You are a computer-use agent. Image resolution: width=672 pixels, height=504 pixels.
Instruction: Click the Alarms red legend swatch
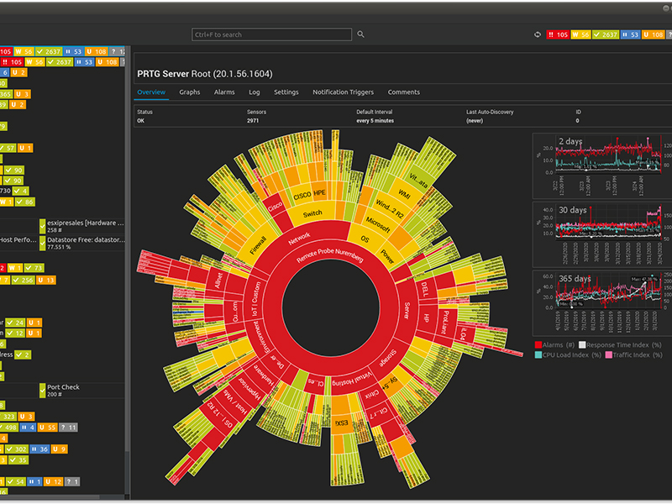(x=538, y=345)
